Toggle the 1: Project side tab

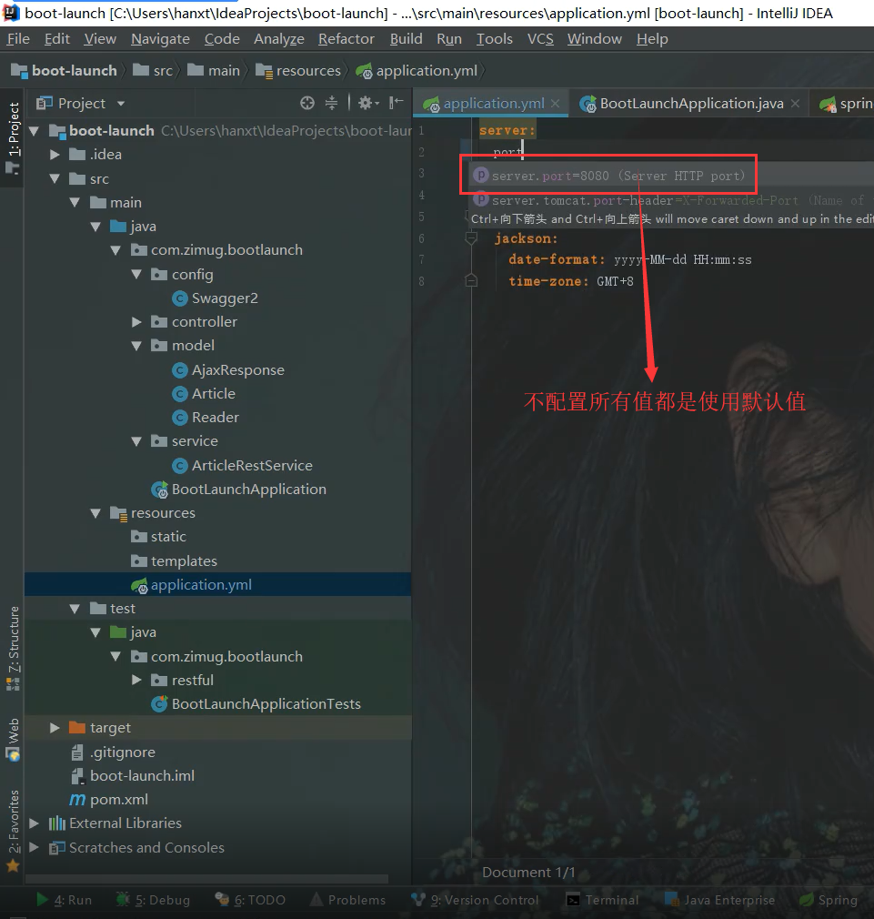pos(13,137)
